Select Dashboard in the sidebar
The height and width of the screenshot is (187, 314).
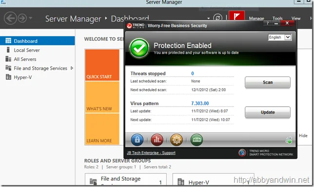(37, 41)
